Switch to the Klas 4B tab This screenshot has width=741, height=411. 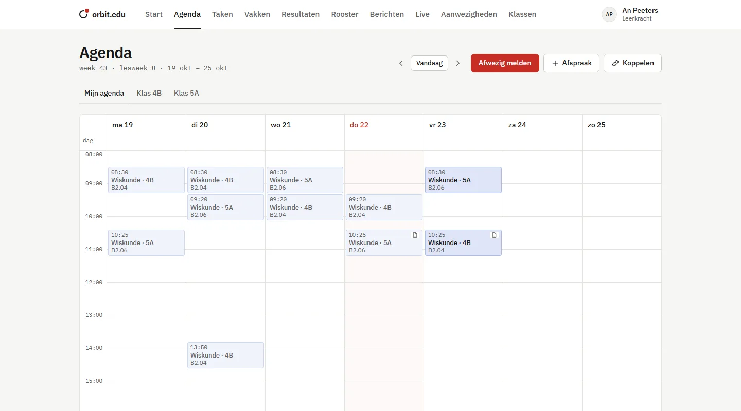click(x=149, y=93)
